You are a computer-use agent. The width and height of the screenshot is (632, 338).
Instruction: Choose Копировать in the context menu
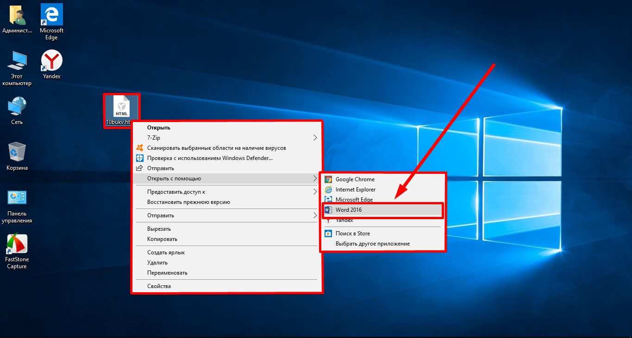point(226,239)
